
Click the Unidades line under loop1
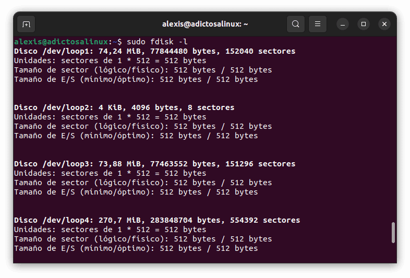pyautogui.click(x=110, y=61)
